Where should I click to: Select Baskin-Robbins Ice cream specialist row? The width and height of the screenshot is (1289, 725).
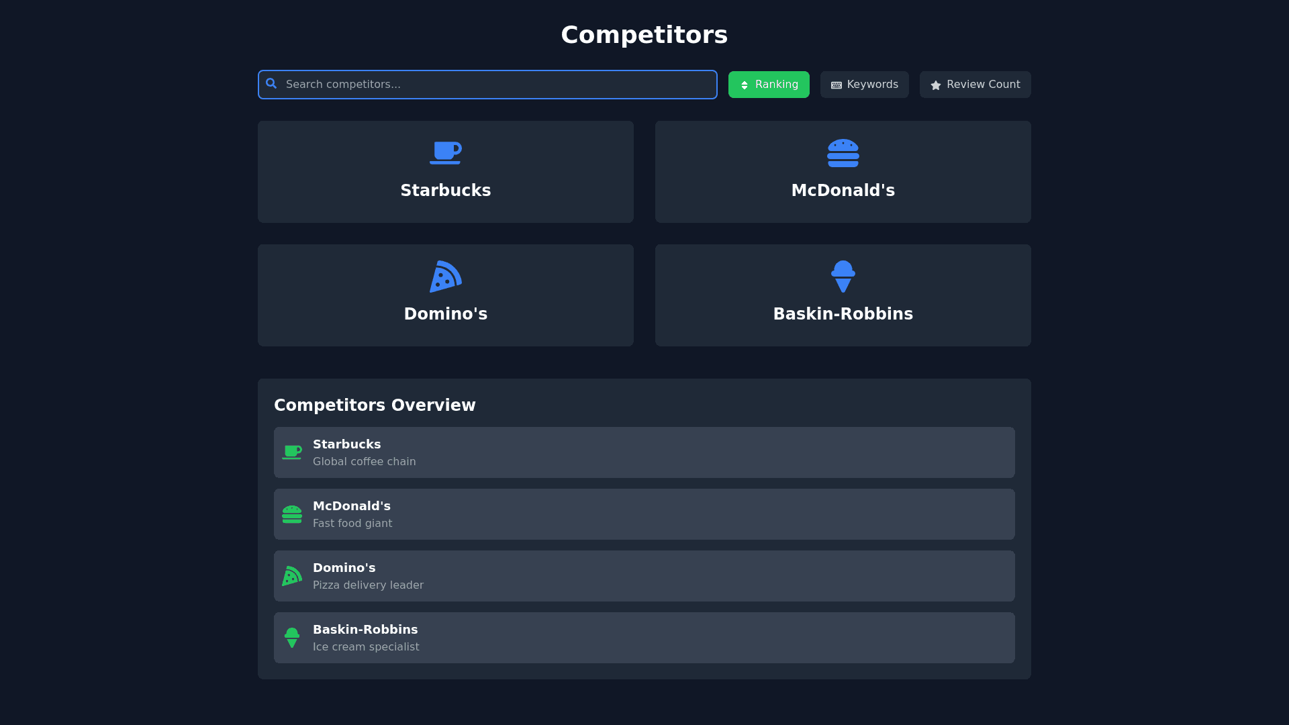pos(644,638)
